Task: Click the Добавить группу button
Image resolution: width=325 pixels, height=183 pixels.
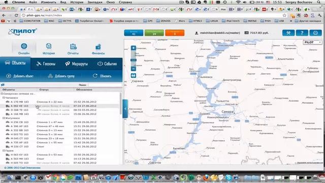Action: [61, 76]
